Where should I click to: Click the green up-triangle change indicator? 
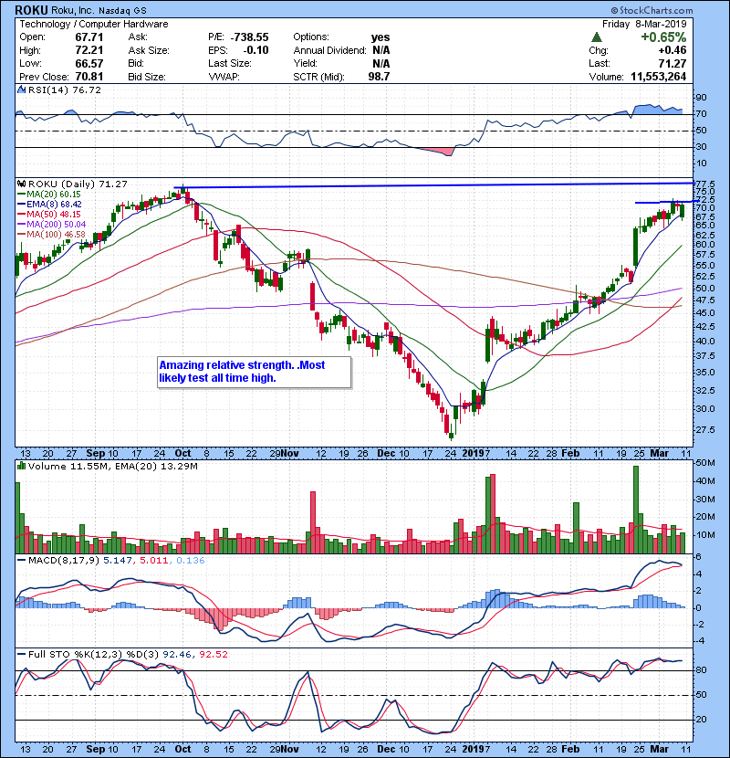[x=596, y=37]
